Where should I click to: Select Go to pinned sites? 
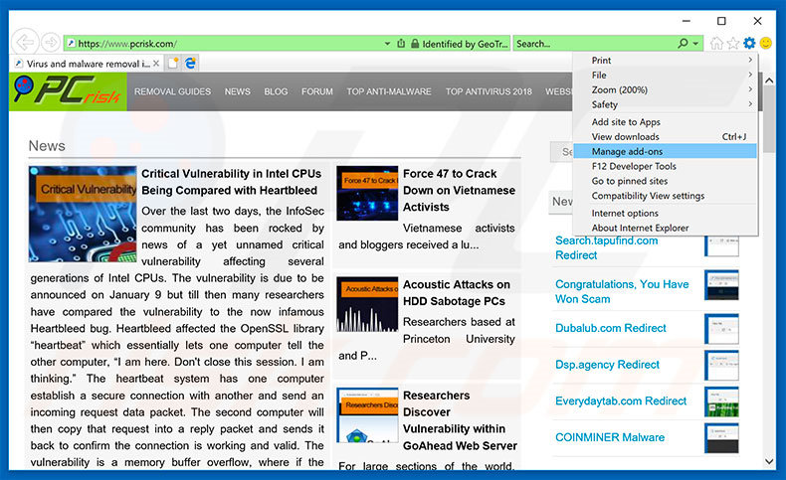coord(665,181)
